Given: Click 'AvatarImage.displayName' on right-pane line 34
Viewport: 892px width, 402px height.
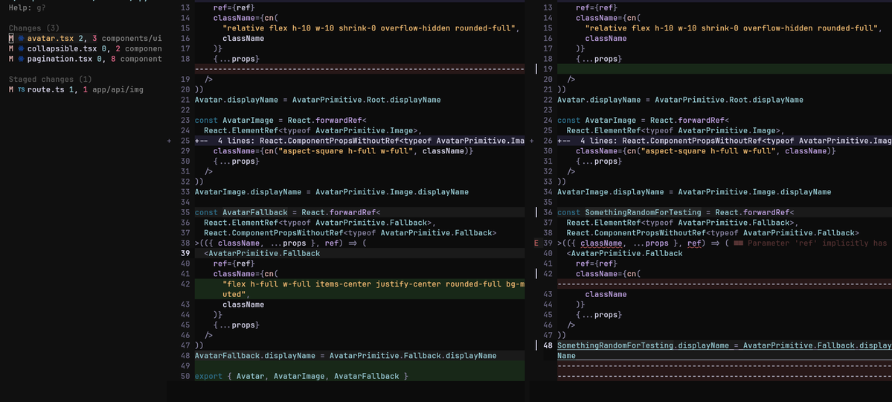Looking at the screenshot, I should (610, 192).
